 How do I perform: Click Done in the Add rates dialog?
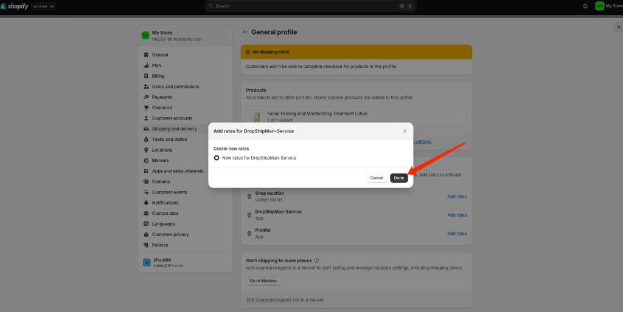pyautogui.click(x=399, y=178)
